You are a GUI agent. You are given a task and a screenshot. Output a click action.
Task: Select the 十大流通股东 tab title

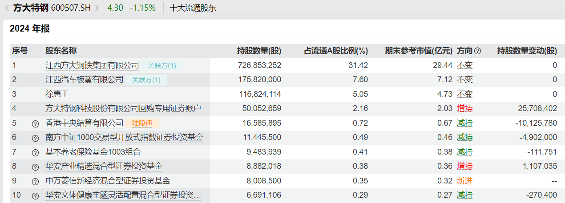pos(193,8)
